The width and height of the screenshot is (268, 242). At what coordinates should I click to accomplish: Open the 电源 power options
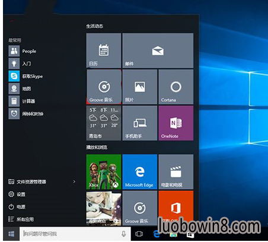pos(17,207)
